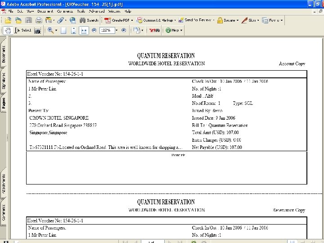The height and width of the screenshot is (243, 324).
Task: Select the Hand tool
Action: pos(8,31)
